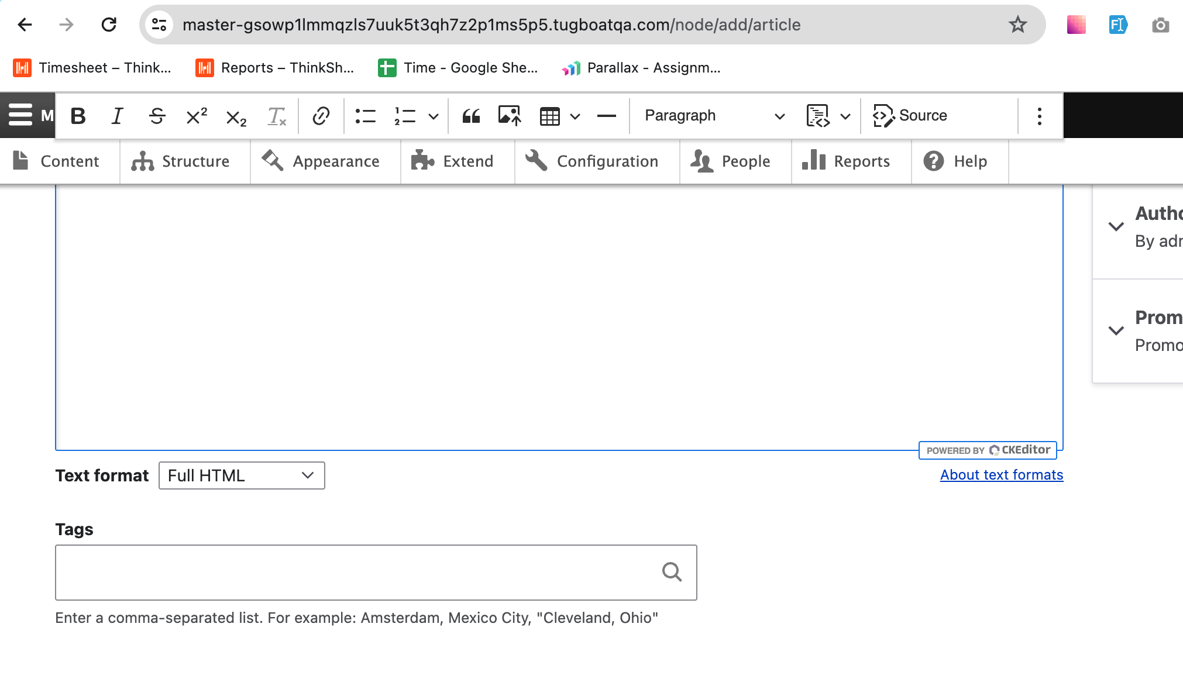The image size is (1183, 696).
Task: Upload an image into the editor
Action: (x=510, y=115)
